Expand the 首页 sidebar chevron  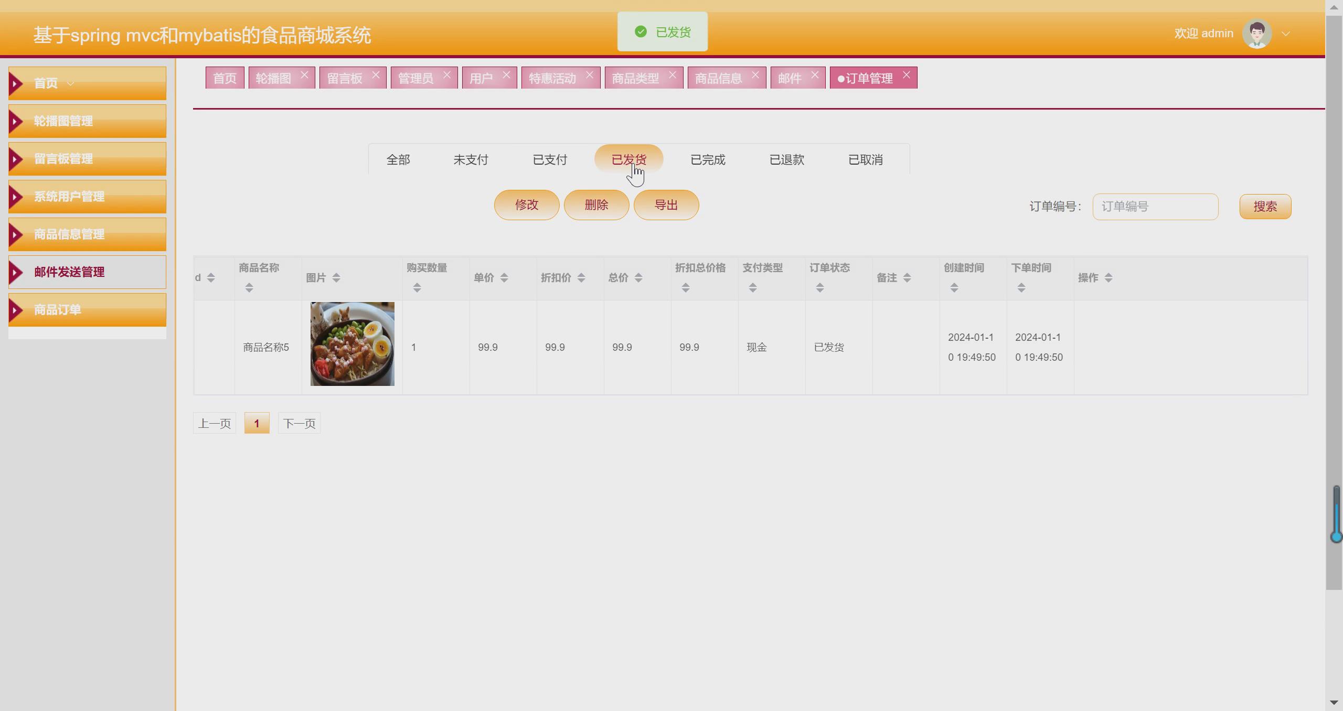(x=71, y=84)
